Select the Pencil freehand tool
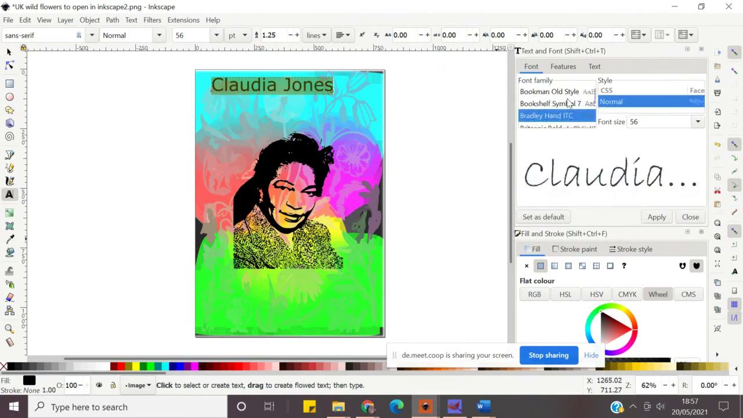The image size is (743, 418). pyautogui.click(x=9, y=168)
